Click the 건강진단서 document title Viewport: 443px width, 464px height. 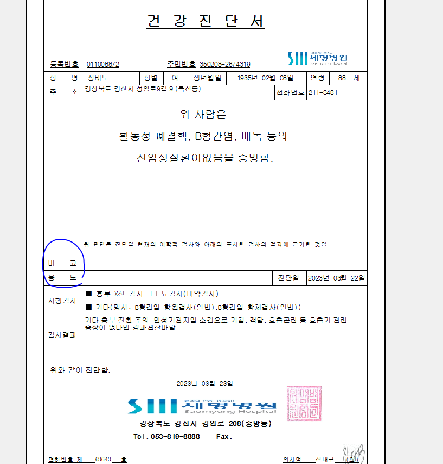click(206, 21)
